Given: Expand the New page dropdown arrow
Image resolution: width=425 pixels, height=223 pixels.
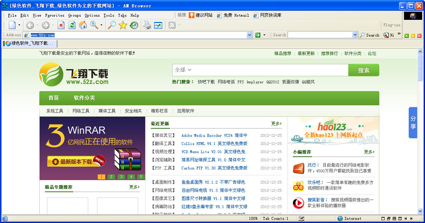Looking at the screenshot, I should (19, 25).
